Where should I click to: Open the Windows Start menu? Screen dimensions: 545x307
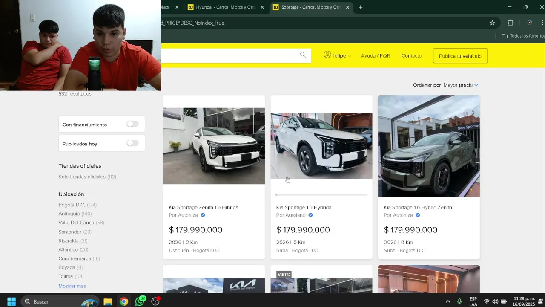(x=11, y=301)
